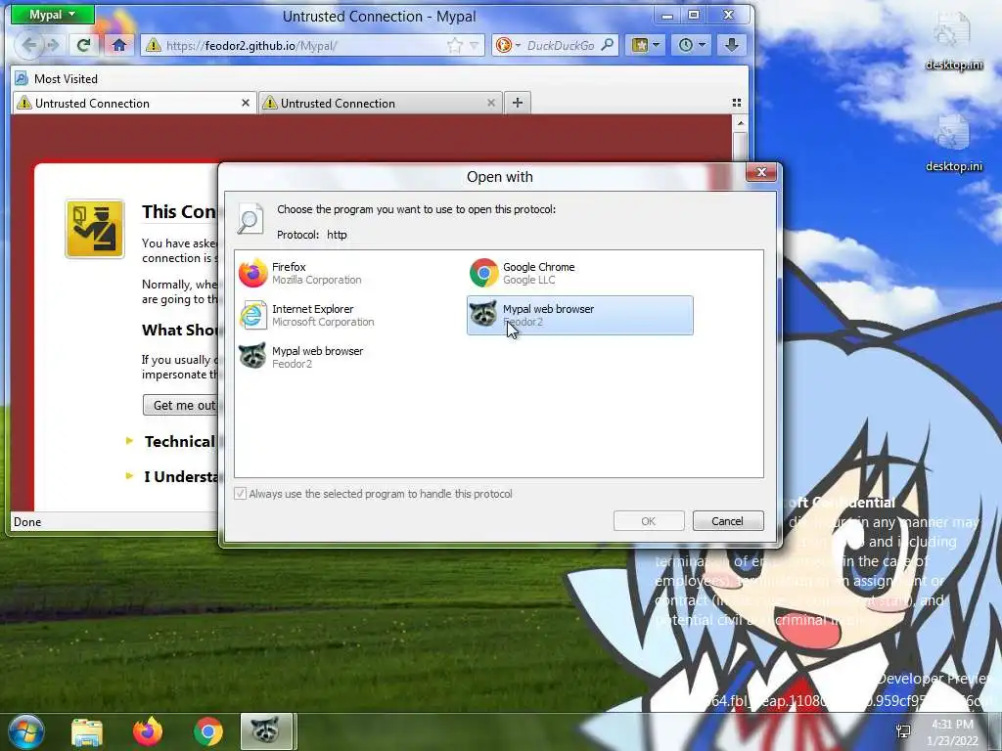Open a new tab with the plus button

point(518,103)
